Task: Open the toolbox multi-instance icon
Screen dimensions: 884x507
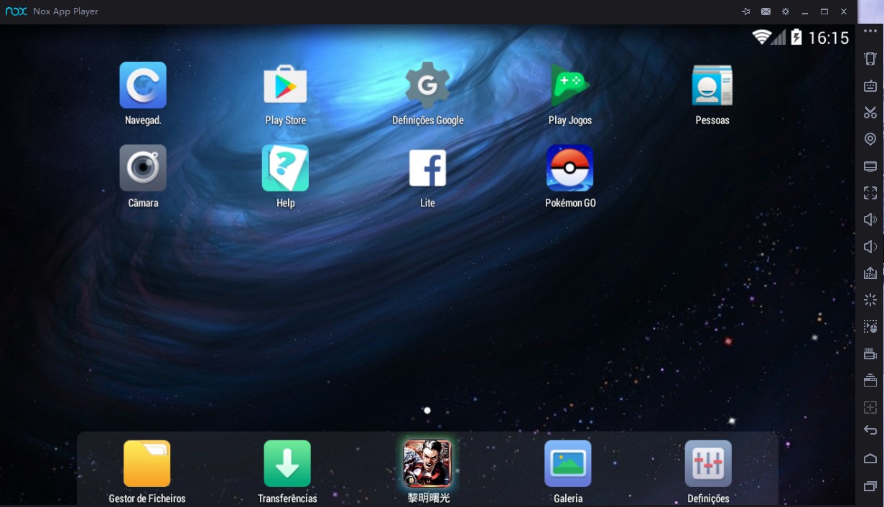Action: pyautogui.click(x=870, y=380)
